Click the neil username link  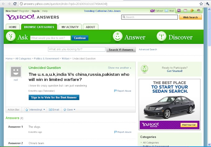[x=16, y=80]
